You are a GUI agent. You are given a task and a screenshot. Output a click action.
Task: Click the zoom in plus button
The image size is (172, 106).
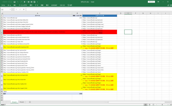coord(168,105)
